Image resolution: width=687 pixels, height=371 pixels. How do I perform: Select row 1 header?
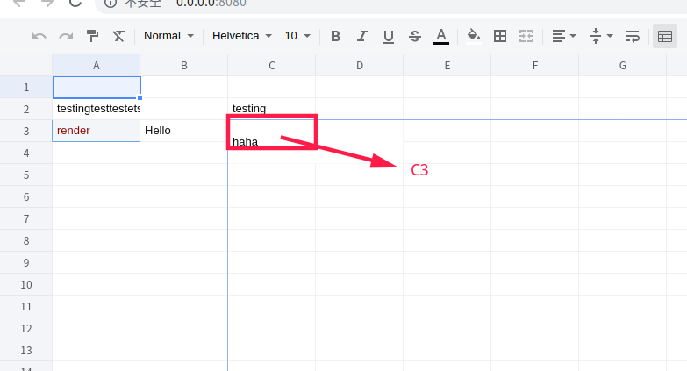point(26,87)
